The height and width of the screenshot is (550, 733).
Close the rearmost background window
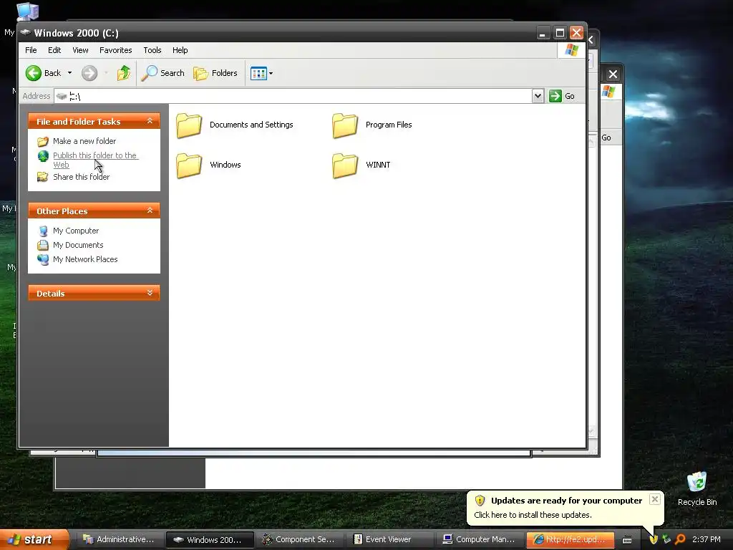click(613, 74)
